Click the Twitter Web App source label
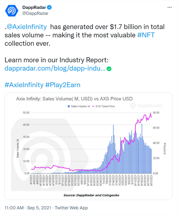Viewport: 178px width, 216px height. pos(72,208)
